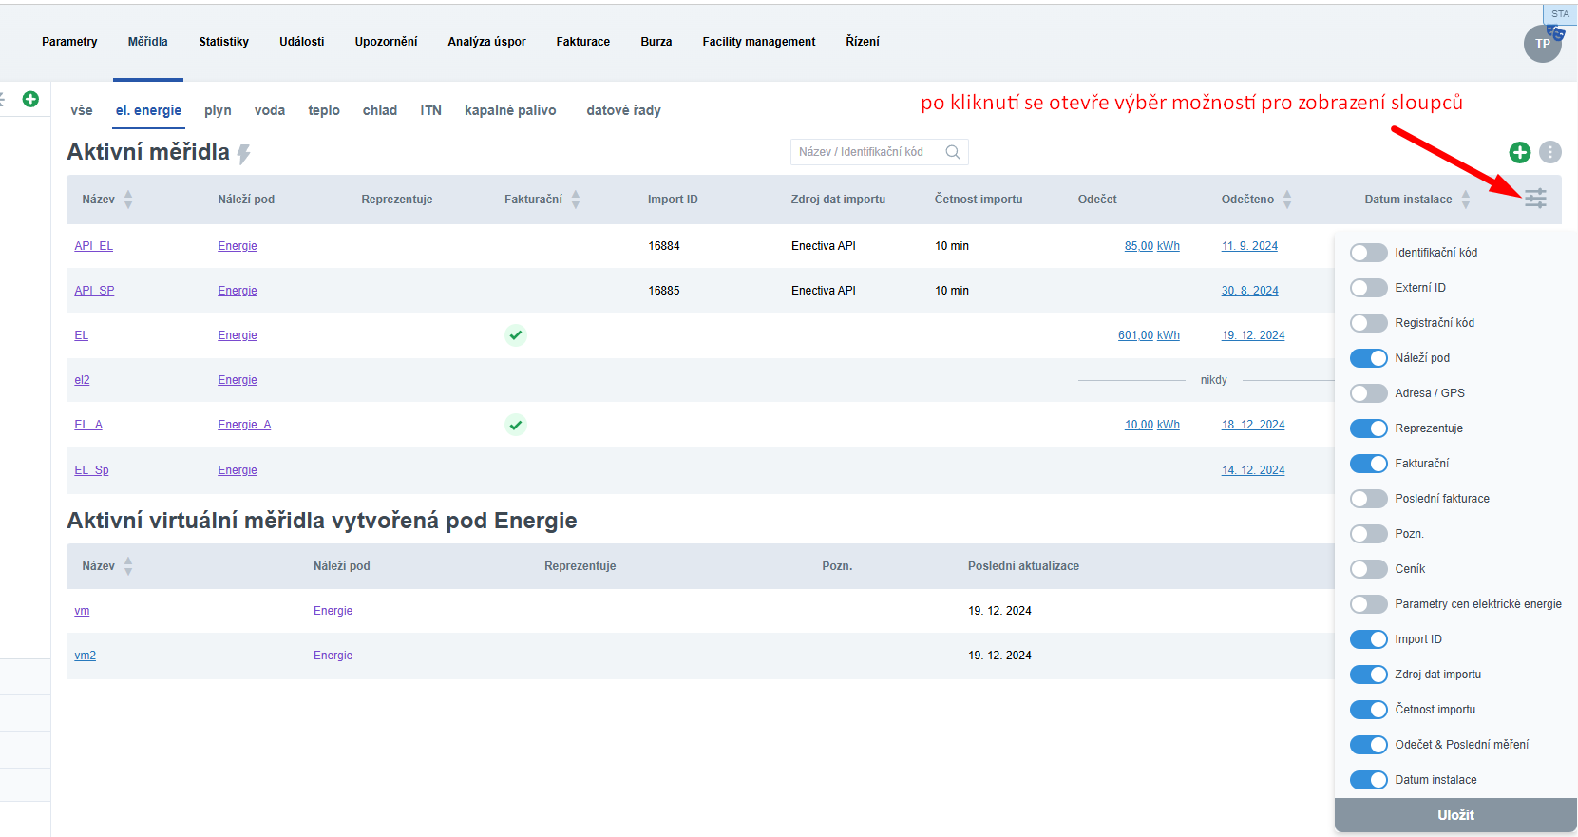This screenshot has height=837, width=1578.
Task: Disable the Náleží pod column toggle
Action: point(1368,358)
